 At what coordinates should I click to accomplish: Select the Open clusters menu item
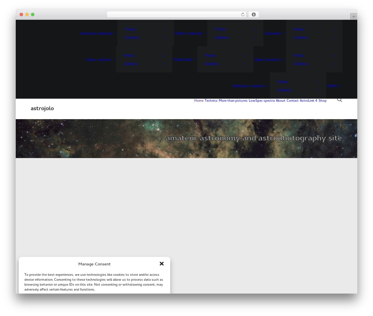tap(268, 59)
